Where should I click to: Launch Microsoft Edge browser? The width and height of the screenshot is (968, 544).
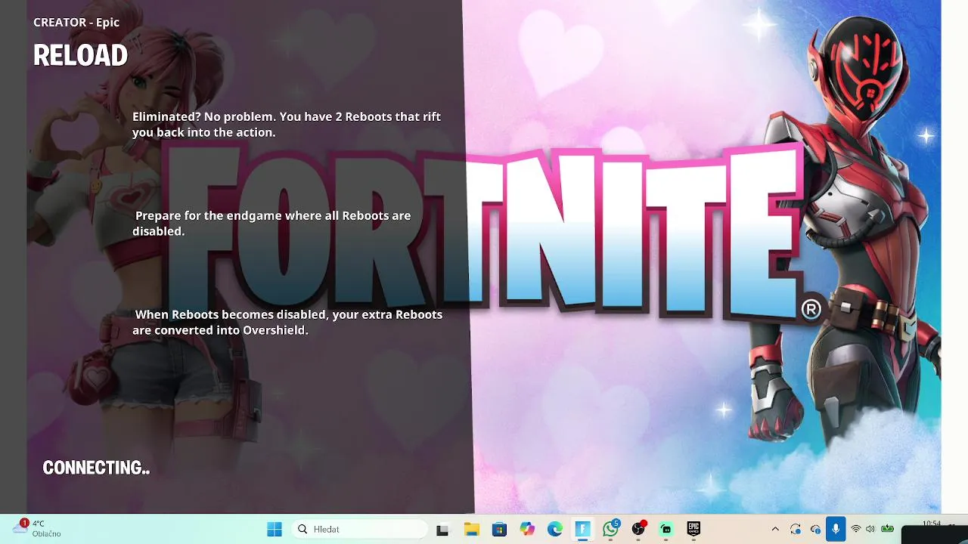tap(555, 530)
